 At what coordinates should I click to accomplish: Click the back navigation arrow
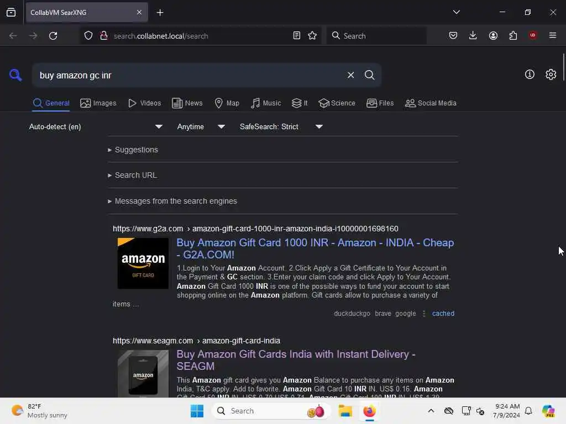point(13,36)
